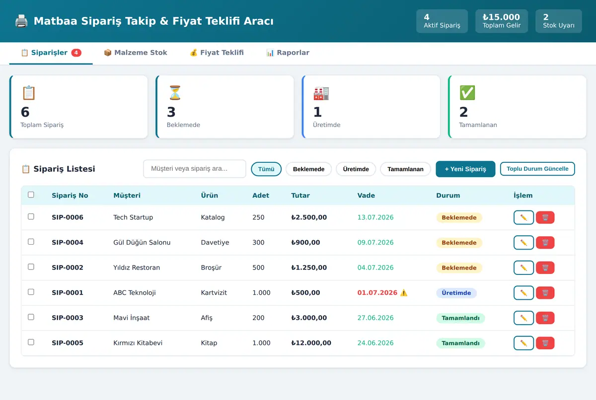Check the box for order SIP-0004

[x=31, y=242]
